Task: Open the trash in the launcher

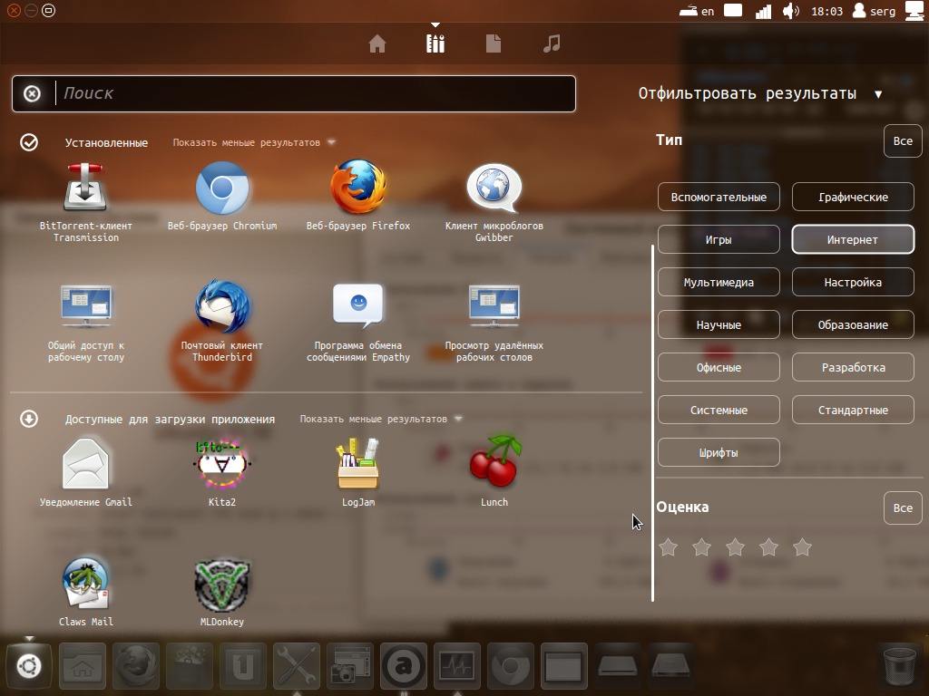Action: tap(899, 666)
